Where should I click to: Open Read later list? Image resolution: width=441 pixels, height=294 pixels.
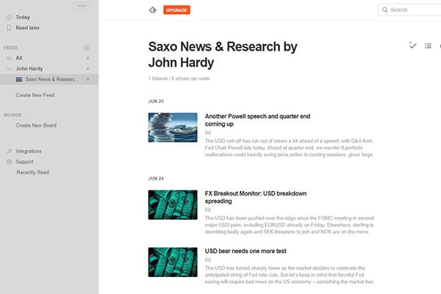28,28
